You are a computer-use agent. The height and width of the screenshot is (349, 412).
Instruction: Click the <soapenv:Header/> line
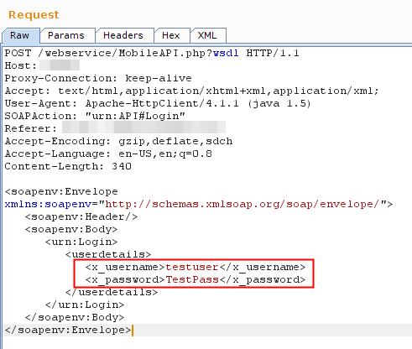click(x=81, y=216)
